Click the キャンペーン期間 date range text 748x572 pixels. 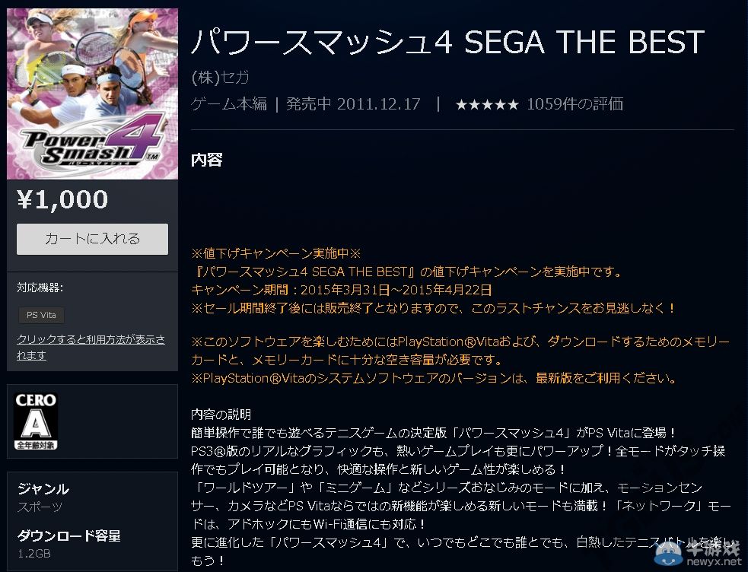point(342,290)
